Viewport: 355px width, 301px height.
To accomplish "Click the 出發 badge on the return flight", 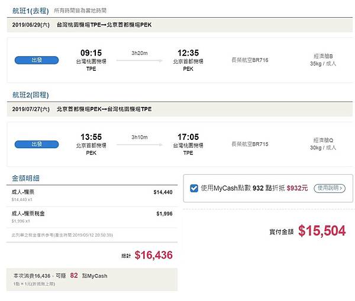I will coord(37,144).
